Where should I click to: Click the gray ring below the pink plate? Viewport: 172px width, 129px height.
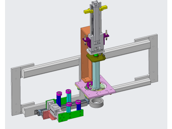pos(96,103)
